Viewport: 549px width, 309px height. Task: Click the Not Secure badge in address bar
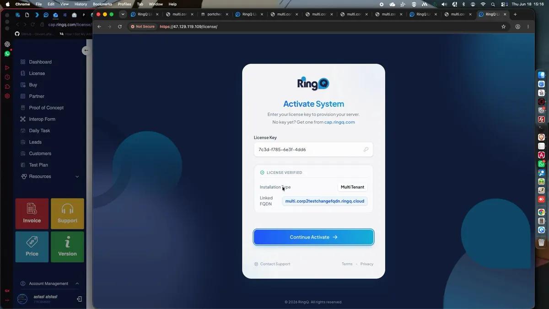pos(143,27)
